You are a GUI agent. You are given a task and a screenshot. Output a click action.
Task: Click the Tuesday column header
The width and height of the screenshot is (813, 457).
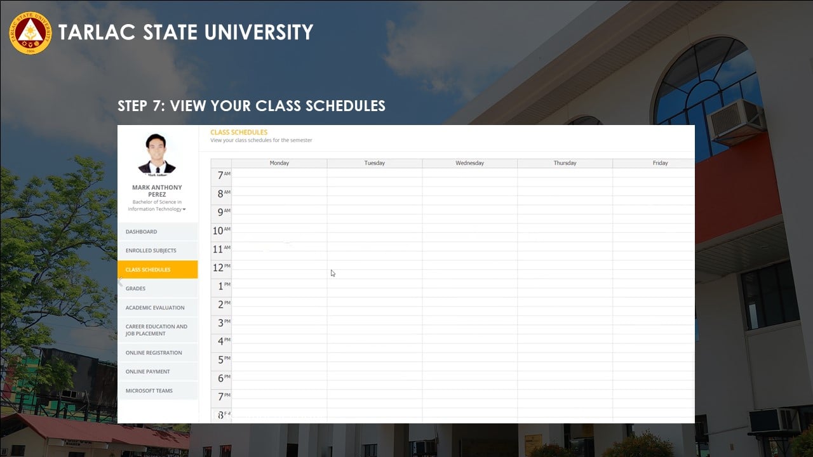tap(374, 163)
